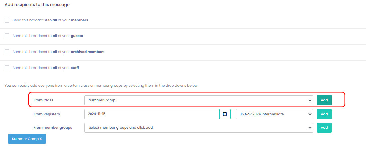Click Add button for member groups
Viewport: 366px width, 152px height.
pos(324,127)
